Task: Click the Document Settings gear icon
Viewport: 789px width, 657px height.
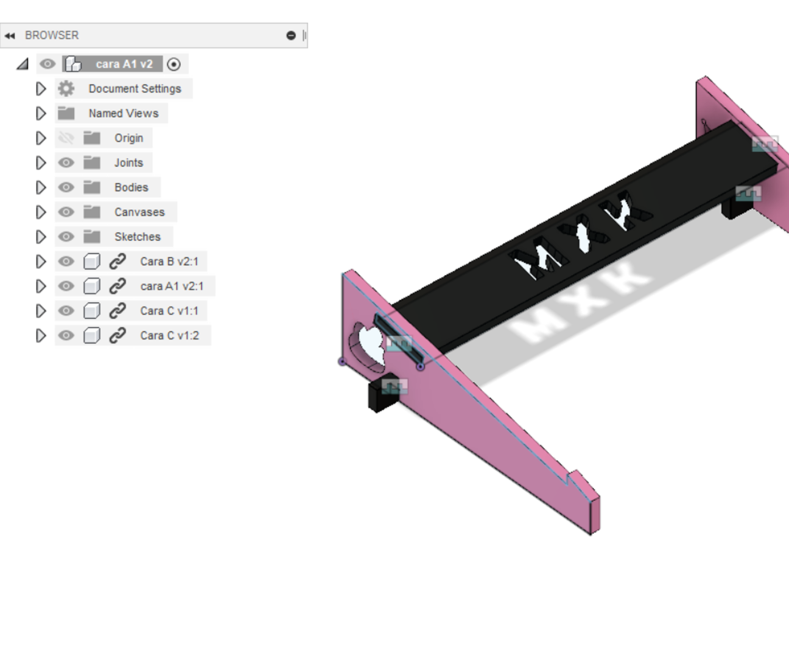Action: pyautogui.click(x=66, y=89)
